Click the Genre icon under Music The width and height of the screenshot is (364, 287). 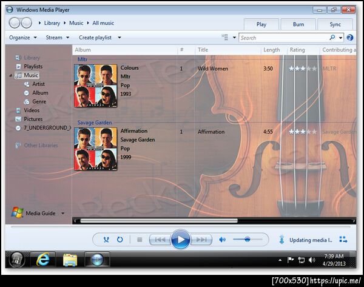[27, 102]
